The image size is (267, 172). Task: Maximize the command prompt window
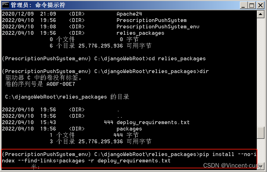tap(252, 5)
